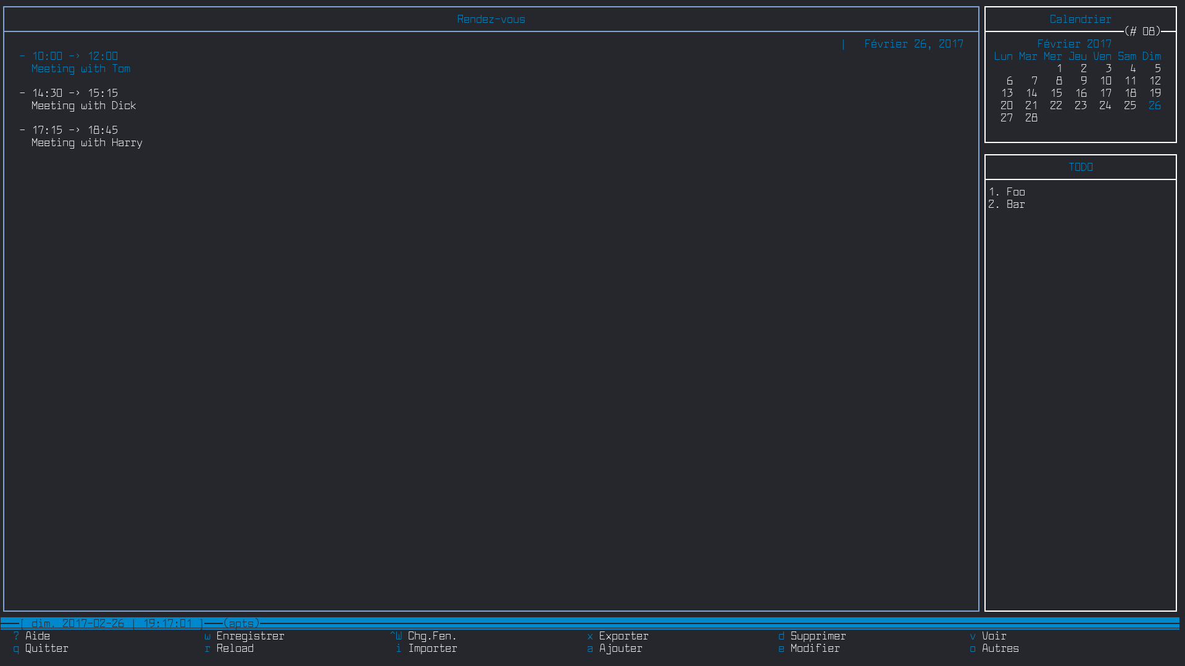Click the Calendrier panel title

click(1080, 19)
